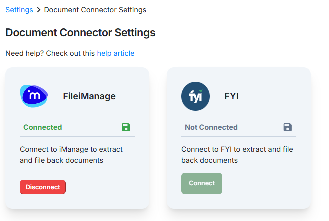Image resolution: width=329 pixels, height=221 pixels.
Task: Click the green Connected status label
Action: tap(43, 127)
